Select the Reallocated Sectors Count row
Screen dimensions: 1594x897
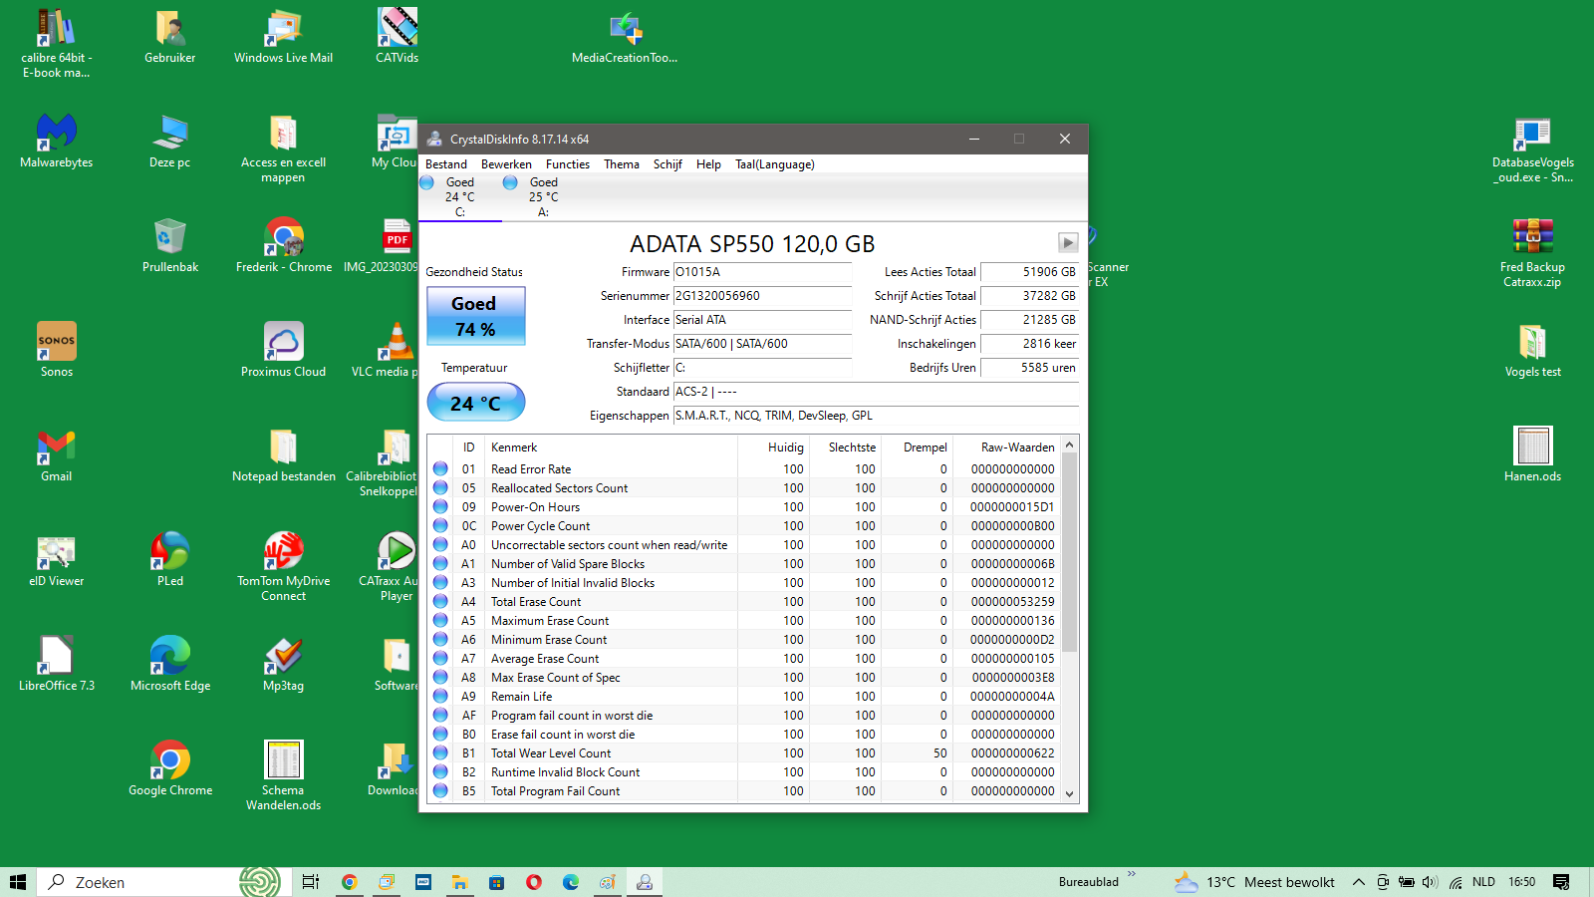click(x=744, y=488)
